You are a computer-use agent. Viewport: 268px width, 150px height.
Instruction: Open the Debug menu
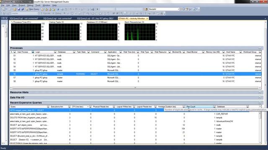coord(30,5)
